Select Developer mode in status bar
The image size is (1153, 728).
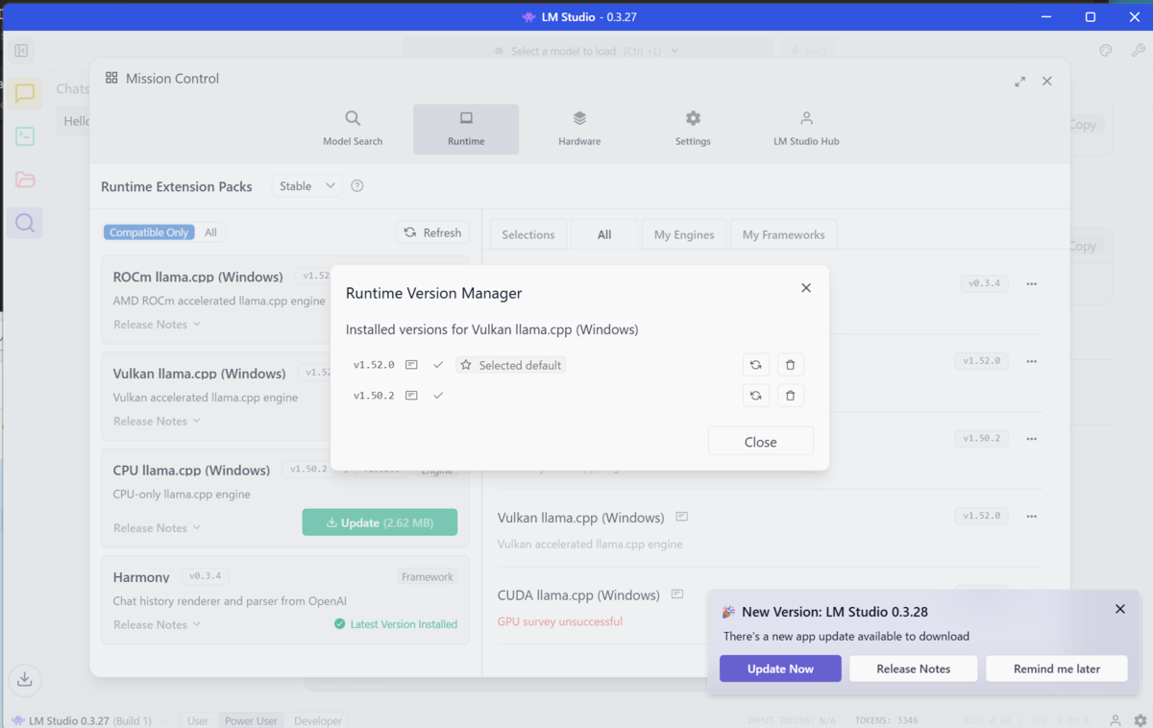(x=318, y=720)
